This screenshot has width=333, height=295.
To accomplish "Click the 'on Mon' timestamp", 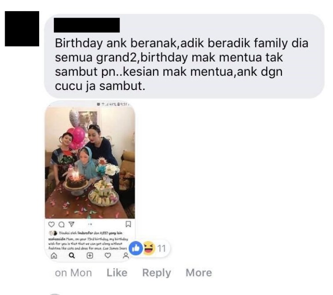I will (73, 273).
